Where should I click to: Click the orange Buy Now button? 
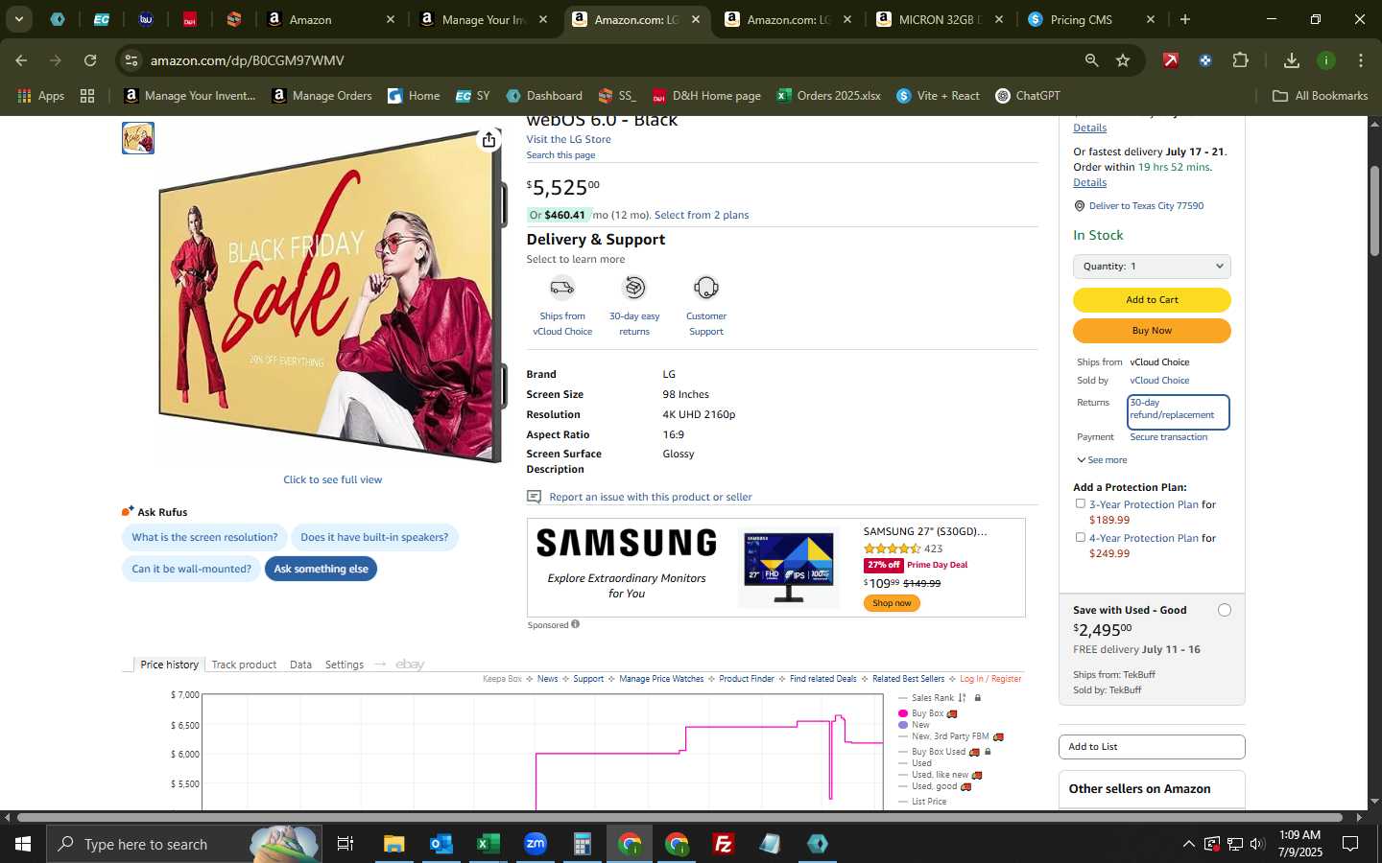pyautogui.click(x=1152, y=331)
